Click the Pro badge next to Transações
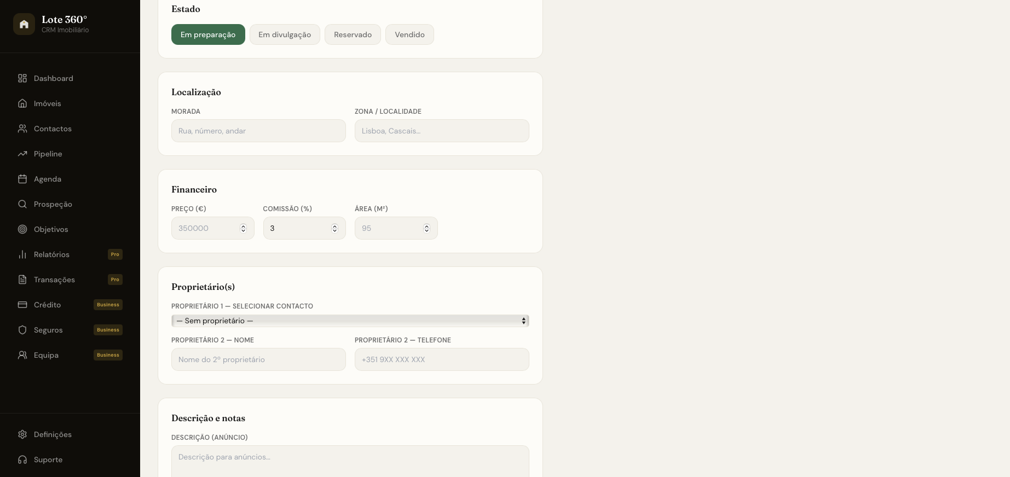 pos(115,280)
